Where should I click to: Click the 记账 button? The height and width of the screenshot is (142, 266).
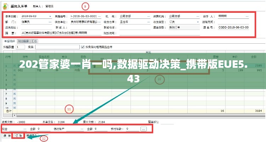point(18,136)
